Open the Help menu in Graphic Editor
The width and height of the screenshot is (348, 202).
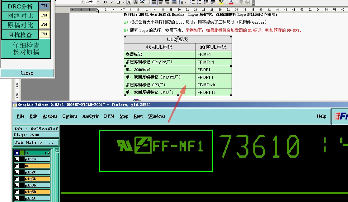pyautogui.click(x=321, y=116)
